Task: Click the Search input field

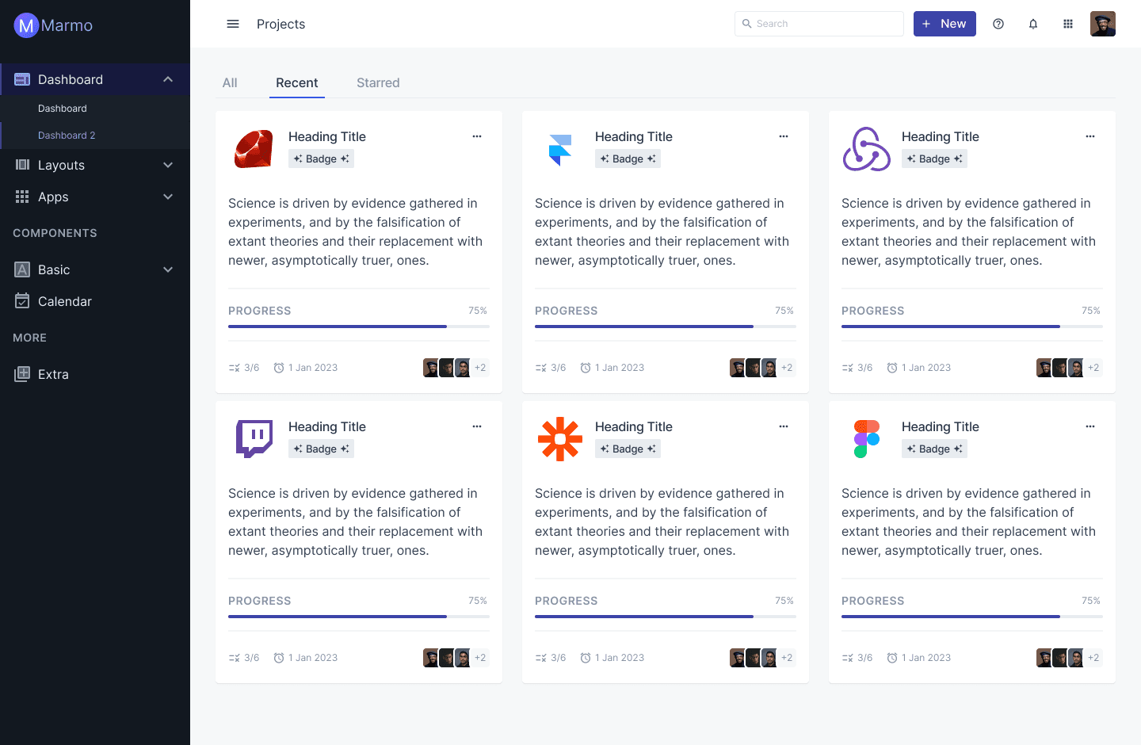Action: point(819,24)
